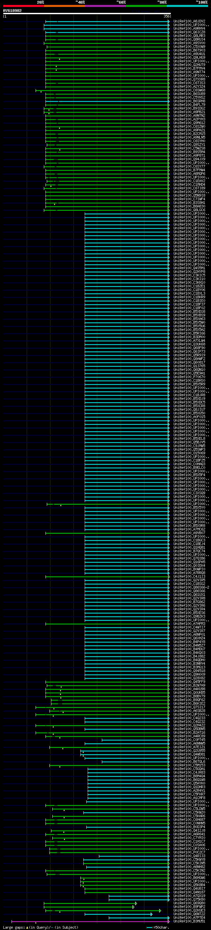This screenshot has width=211, height=930.
Task: Select hit UniRef100_A9RHV4
Action: pos(189,28)
